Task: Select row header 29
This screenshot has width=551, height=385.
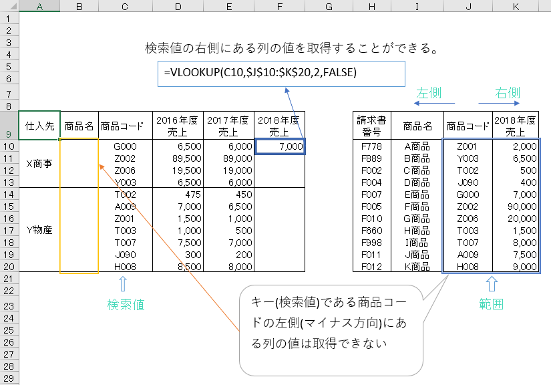Action: [9, 379]
